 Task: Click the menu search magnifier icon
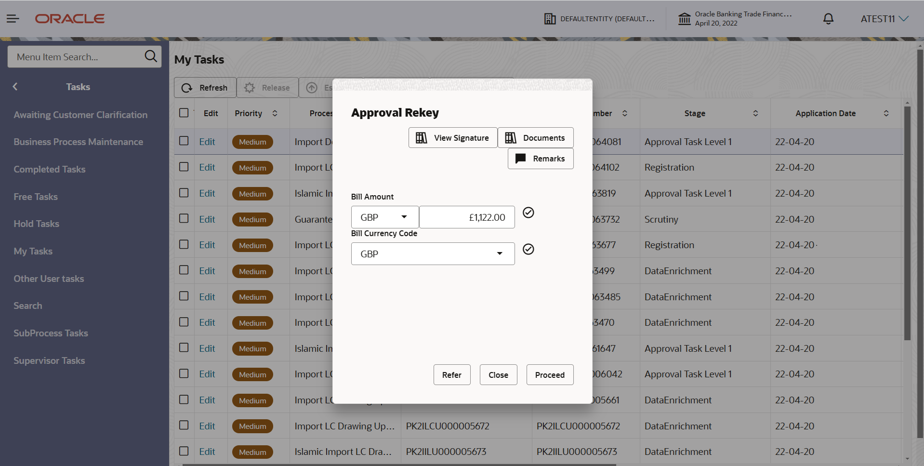coord(151,56)
